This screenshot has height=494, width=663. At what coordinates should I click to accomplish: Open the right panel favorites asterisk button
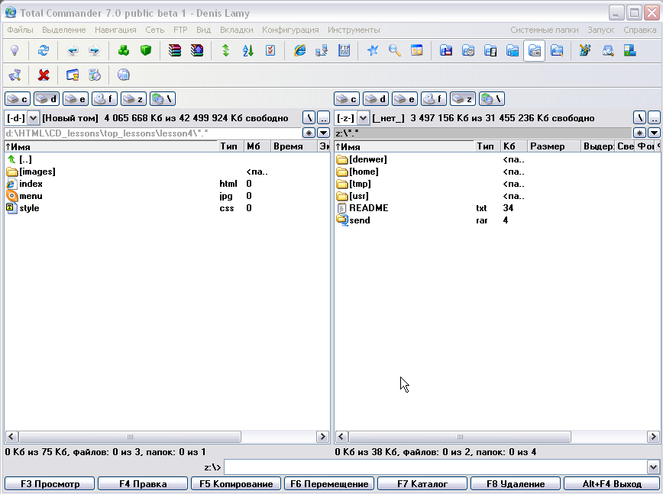click(639, 133)
